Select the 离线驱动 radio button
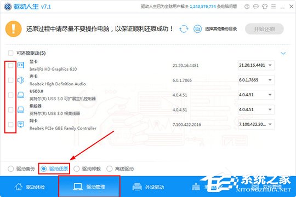The width and height of the screenshot is (296, 197). [x=110, y=169]
